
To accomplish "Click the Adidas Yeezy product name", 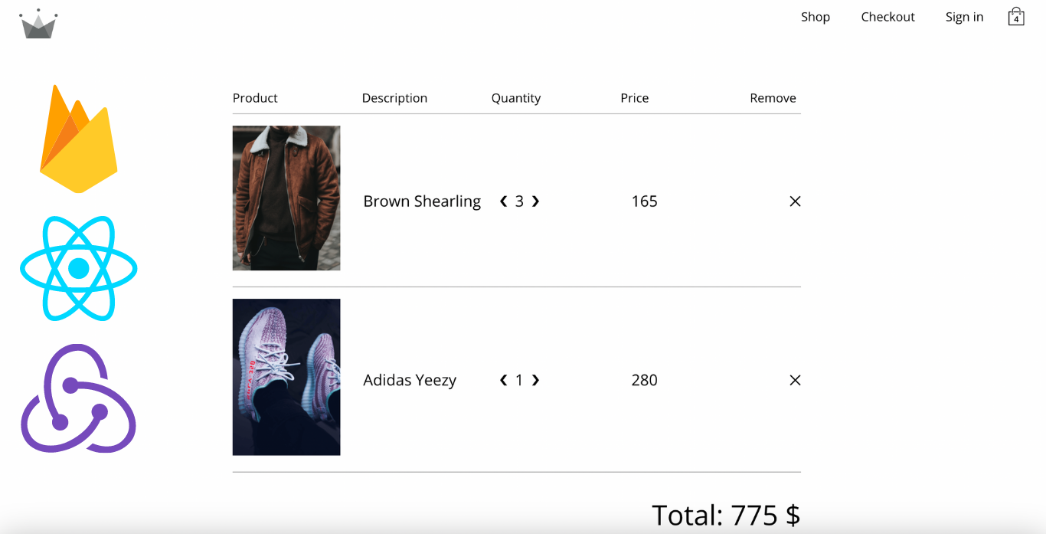I will [410, 380].
